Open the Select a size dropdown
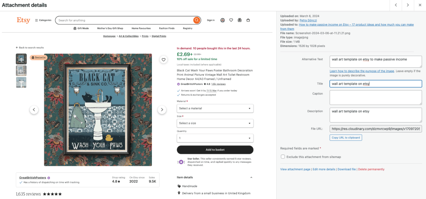 pos(215,123)
